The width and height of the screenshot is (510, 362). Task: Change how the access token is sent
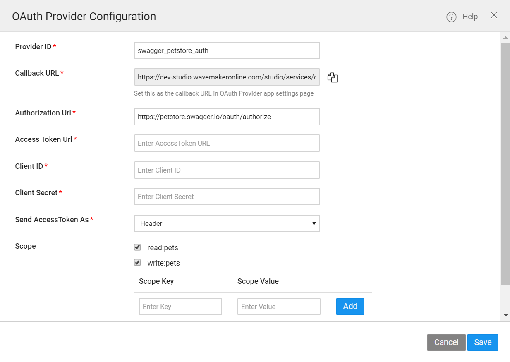tap(227, 223)
